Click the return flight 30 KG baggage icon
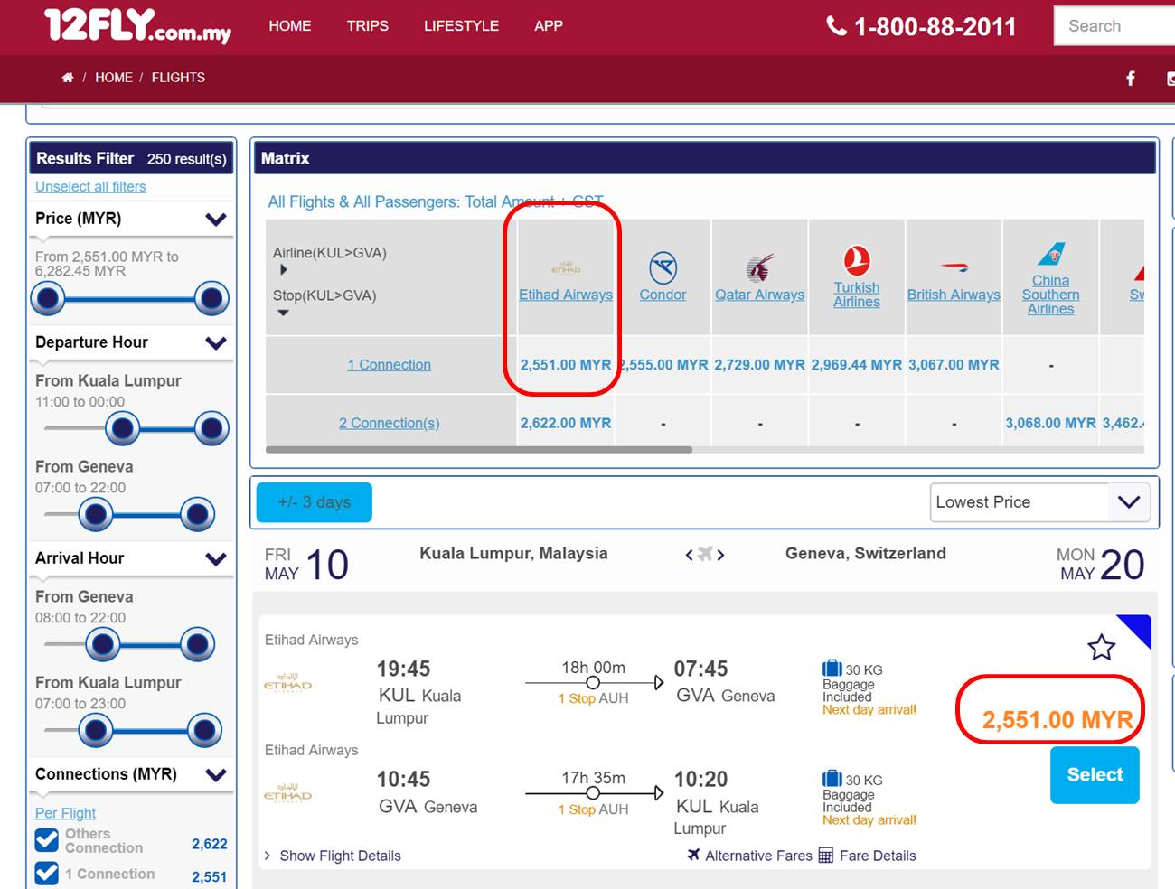Screen dimensions: 1175x889 coord(832,779)
